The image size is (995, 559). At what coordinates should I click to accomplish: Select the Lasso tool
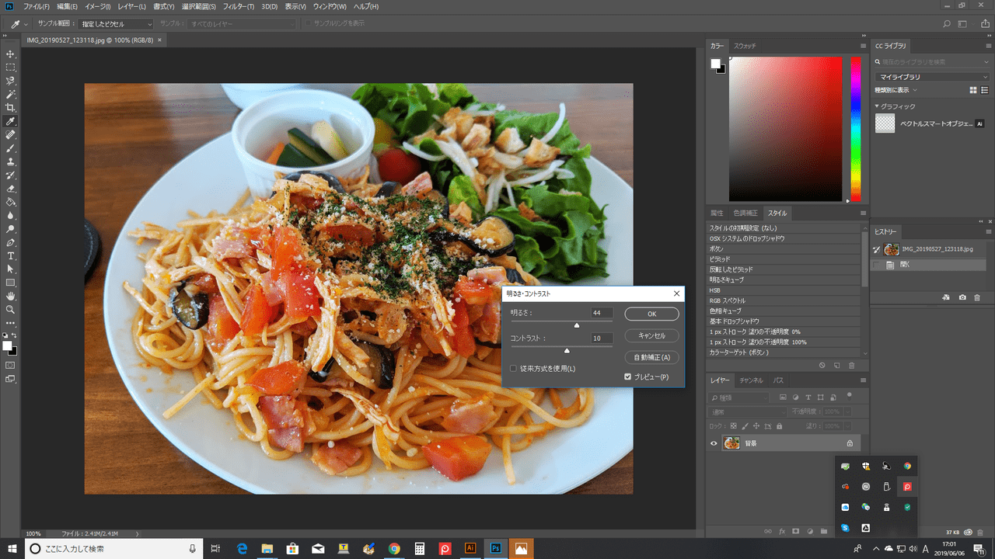(x=11, y=81)
